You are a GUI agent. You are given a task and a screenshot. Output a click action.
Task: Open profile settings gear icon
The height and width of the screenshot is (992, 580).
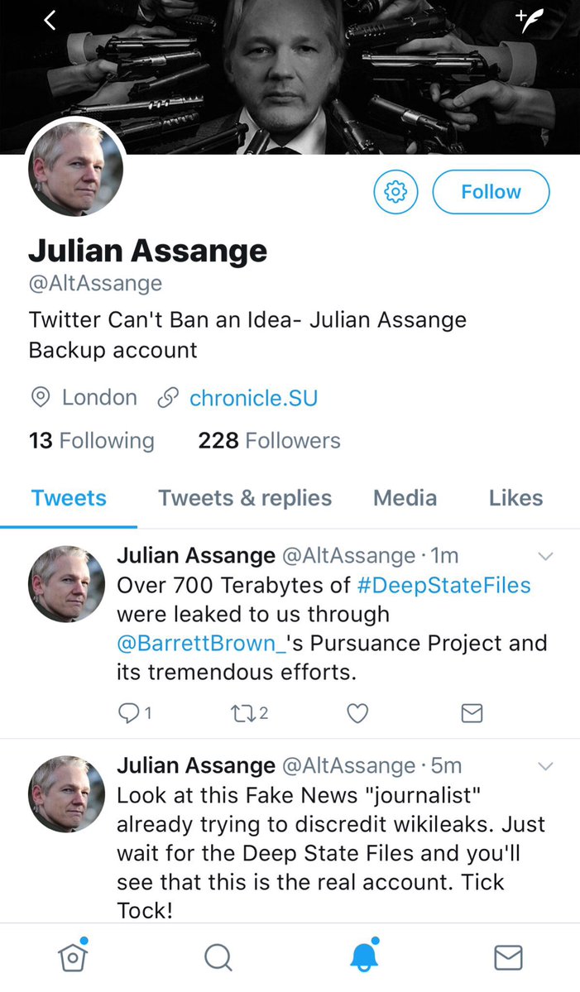coord(395,192)
